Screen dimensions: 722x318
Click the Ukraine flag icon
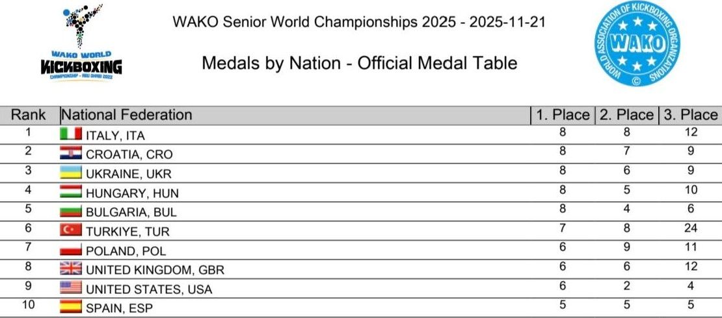click(71, 173)
